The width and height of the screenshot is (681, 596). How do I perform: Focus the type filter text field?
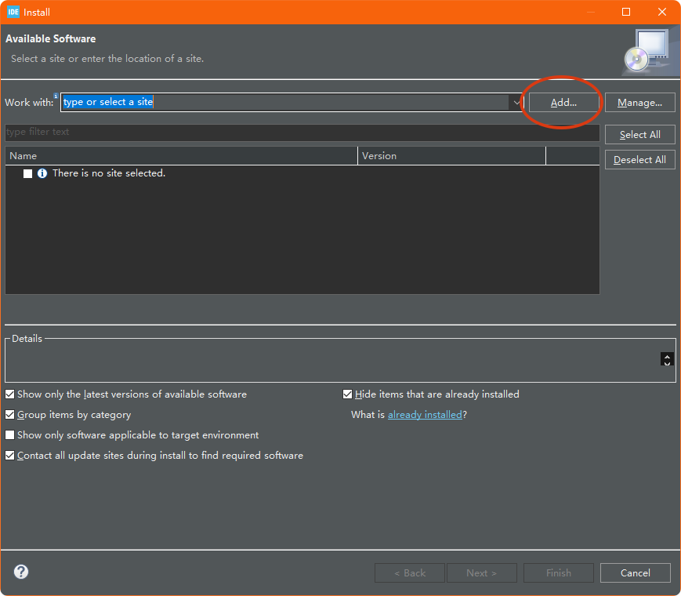(x=302, y=133)
